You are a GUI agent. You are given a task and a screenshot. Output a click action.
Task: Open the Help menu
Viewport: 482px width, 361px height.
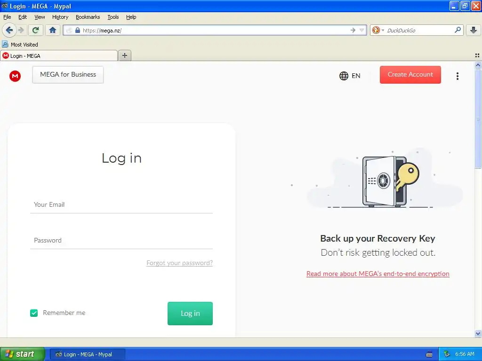click(x=131, y=17)
